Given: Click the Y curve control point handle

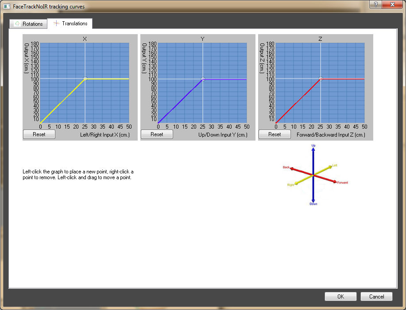Looking at the screenshot, I should point(203,79).
